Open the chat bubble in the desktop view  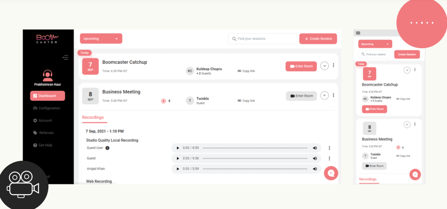click(331, 173)
